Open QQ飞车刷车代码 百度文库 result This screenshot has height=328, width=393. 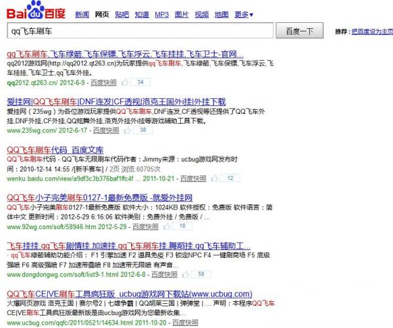coord(55,150)
